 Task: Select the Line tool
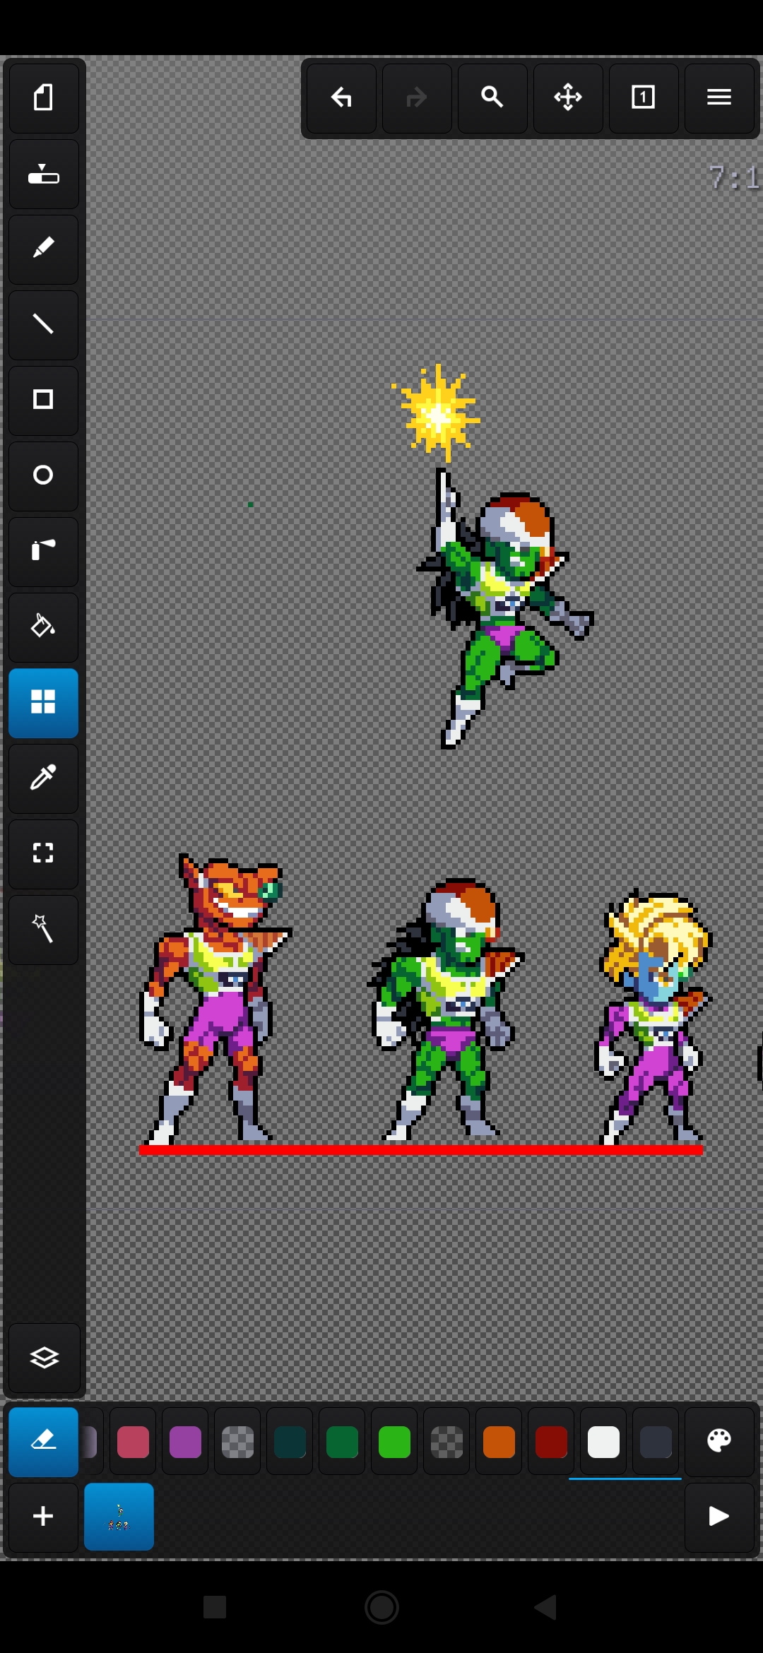point(43,324)
